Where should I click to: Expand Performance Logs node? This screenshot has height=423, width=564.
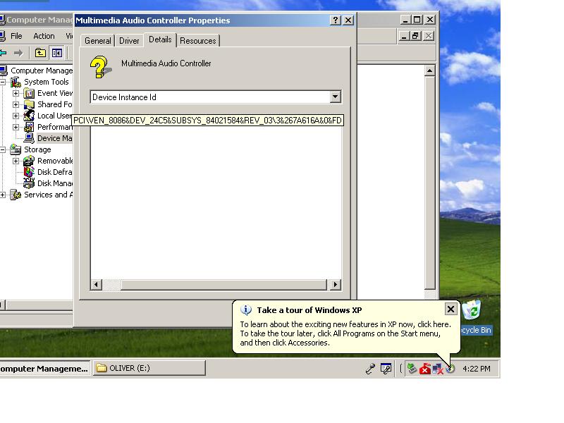(x=16, y=127)
